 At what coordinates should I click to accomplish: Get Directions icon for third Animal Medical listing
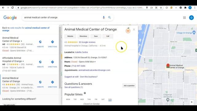pos(53,82)
